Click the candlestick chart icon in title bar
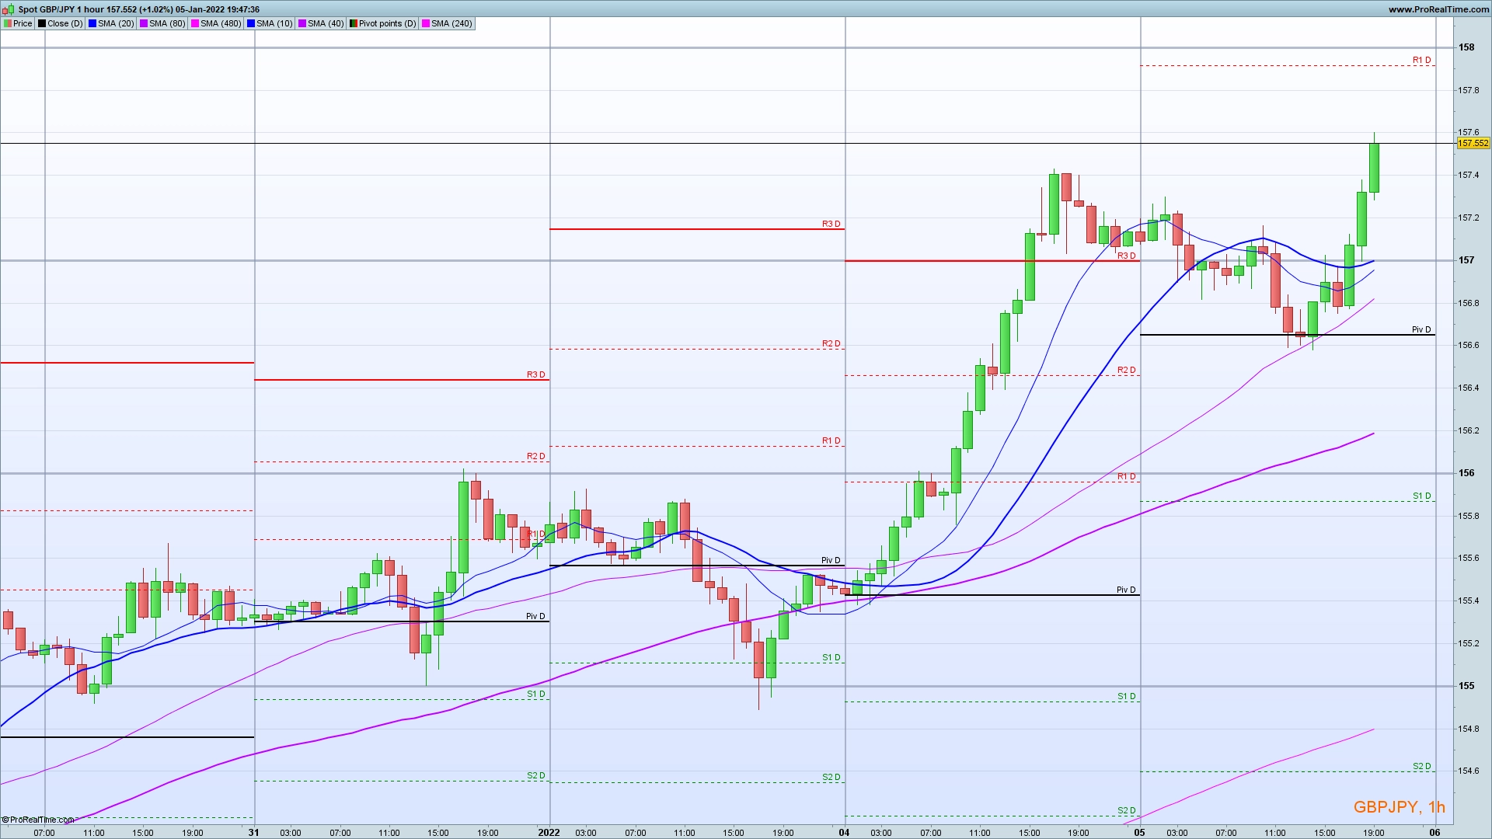This screenshot has height=839, width=1492. (8, 9)
